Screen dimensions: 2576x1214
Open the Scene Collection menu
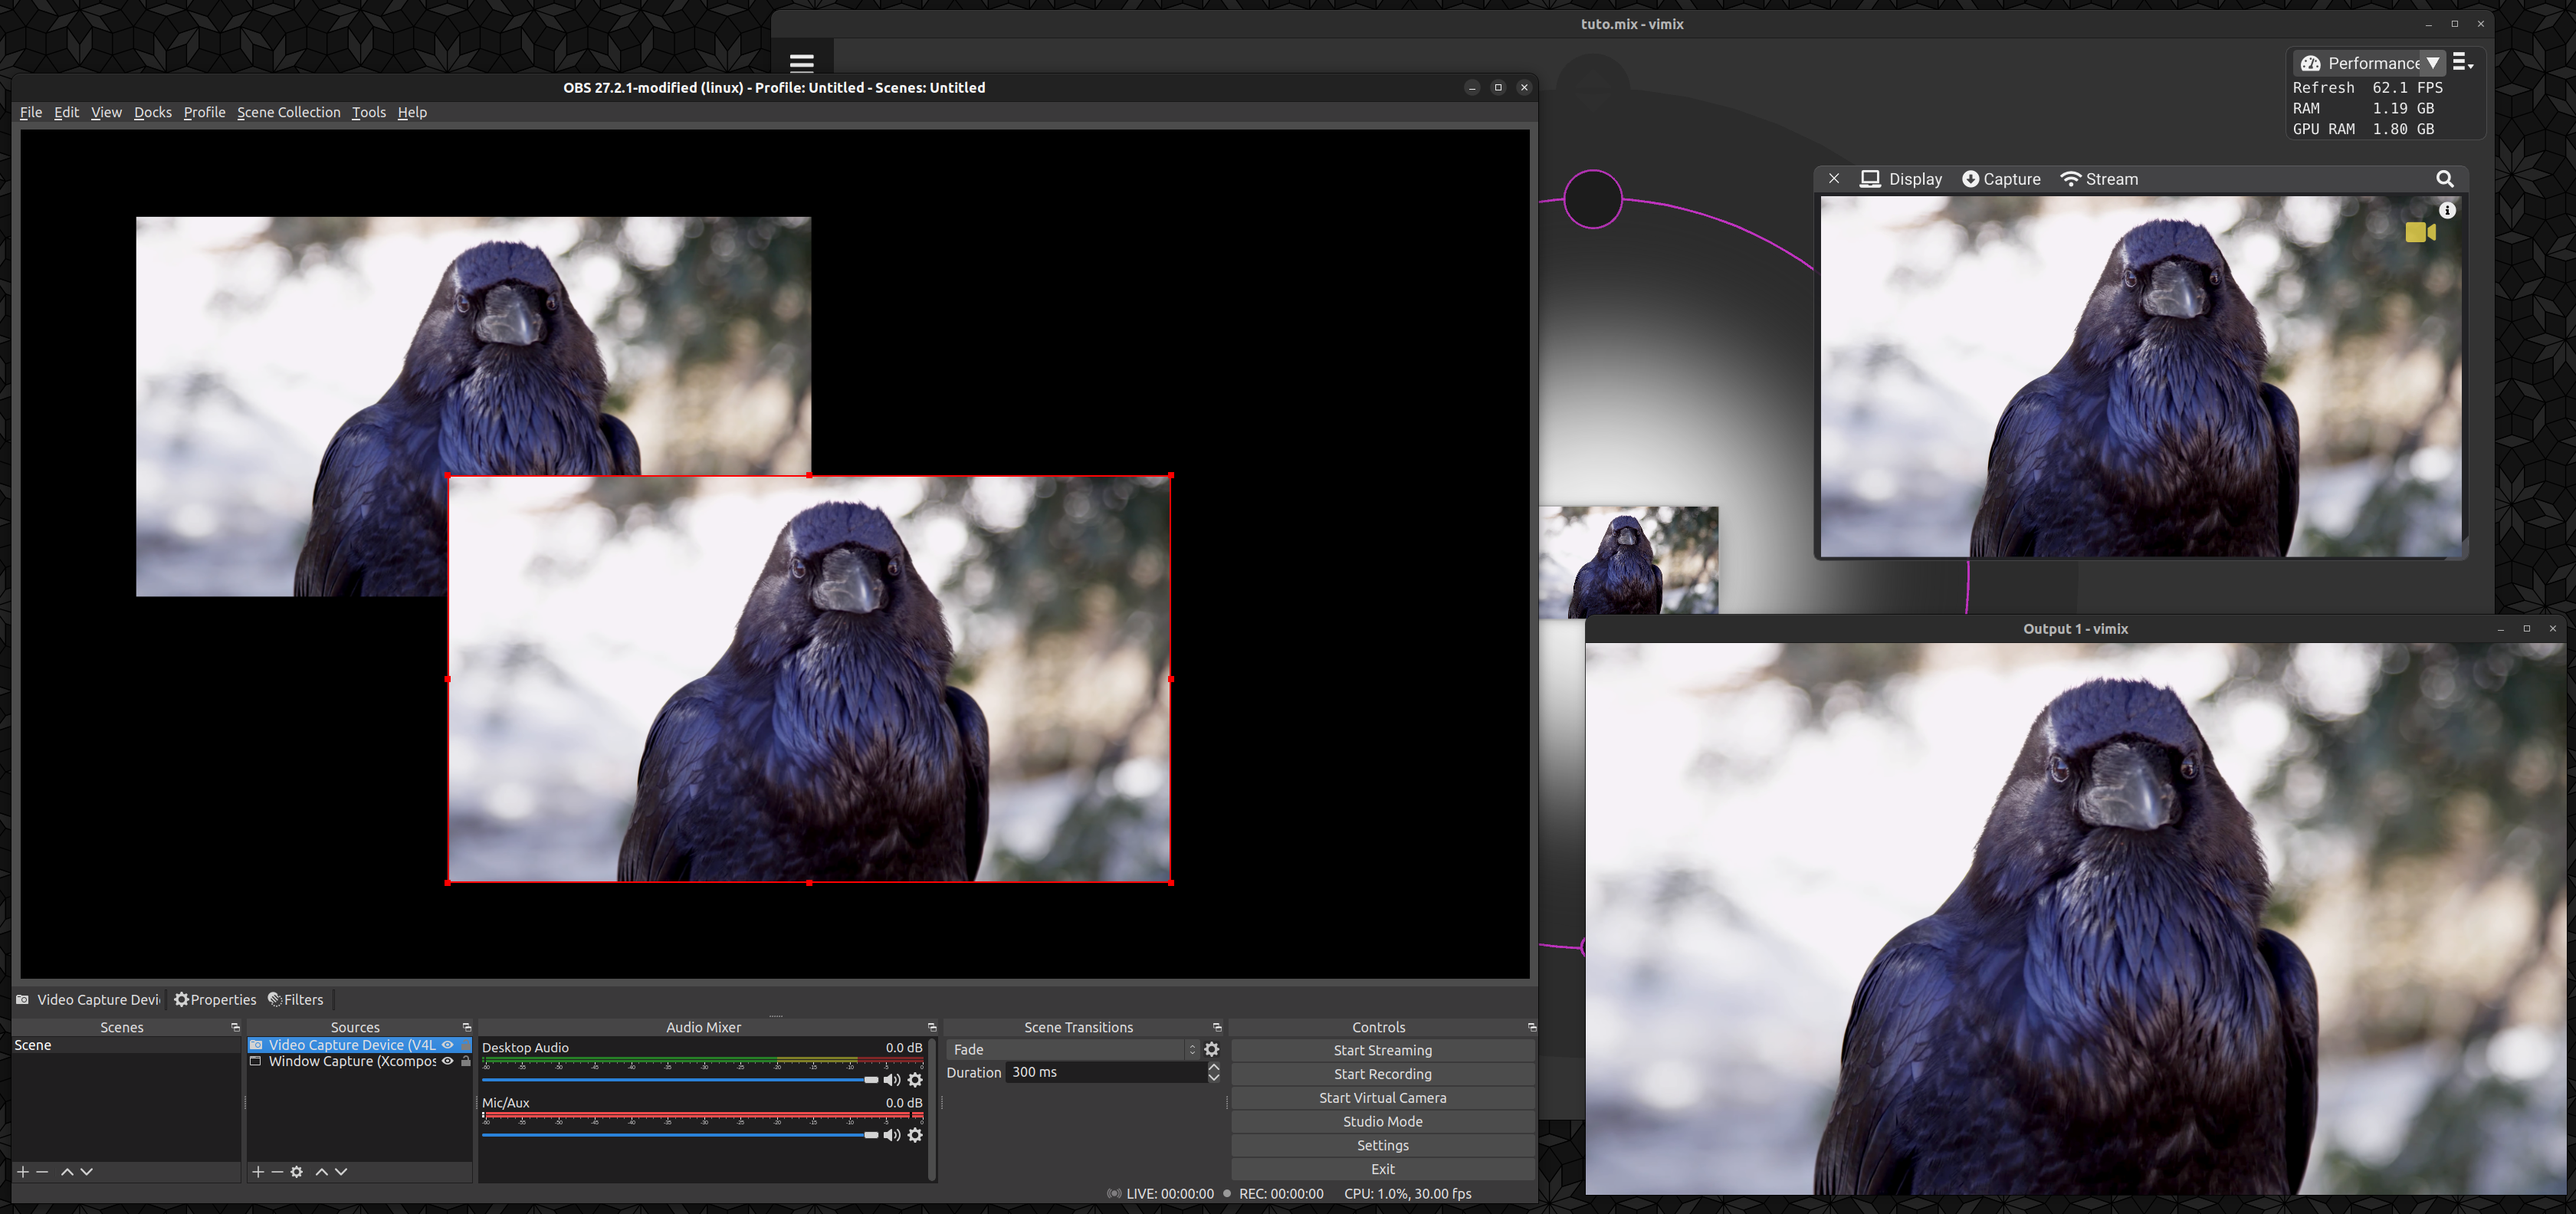pyautogui.click(x=288, y=112)
